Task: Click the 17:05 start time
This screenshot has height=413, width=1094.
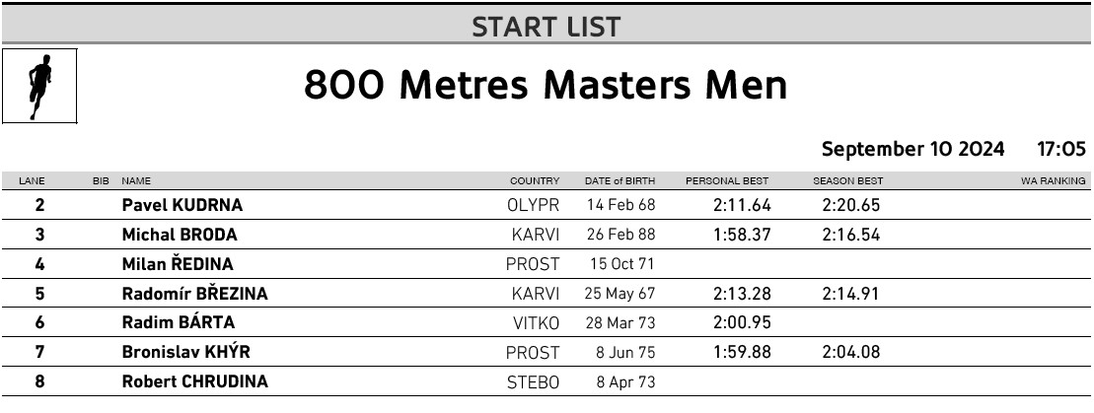Action: pyautogui.click(x=1061, y=149)
